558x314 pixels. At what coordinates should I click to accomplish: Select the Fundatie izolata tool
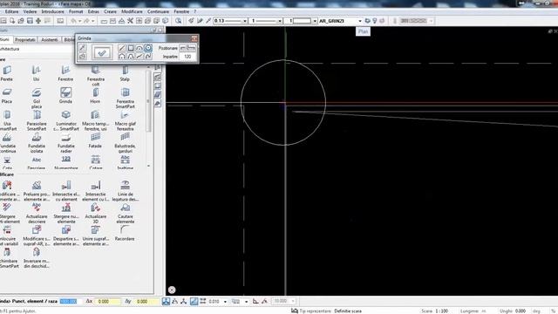37,143
